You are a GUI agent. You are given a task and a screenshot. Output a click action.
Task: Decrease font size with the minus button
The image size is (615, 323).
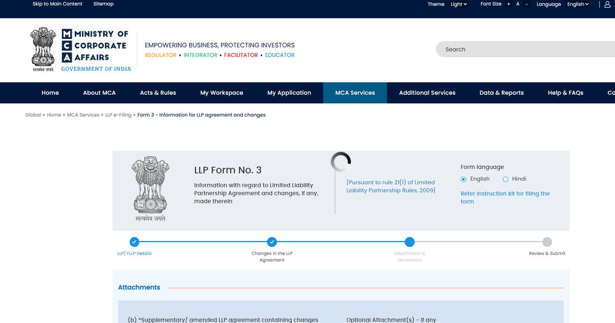[x=527, y=4]
